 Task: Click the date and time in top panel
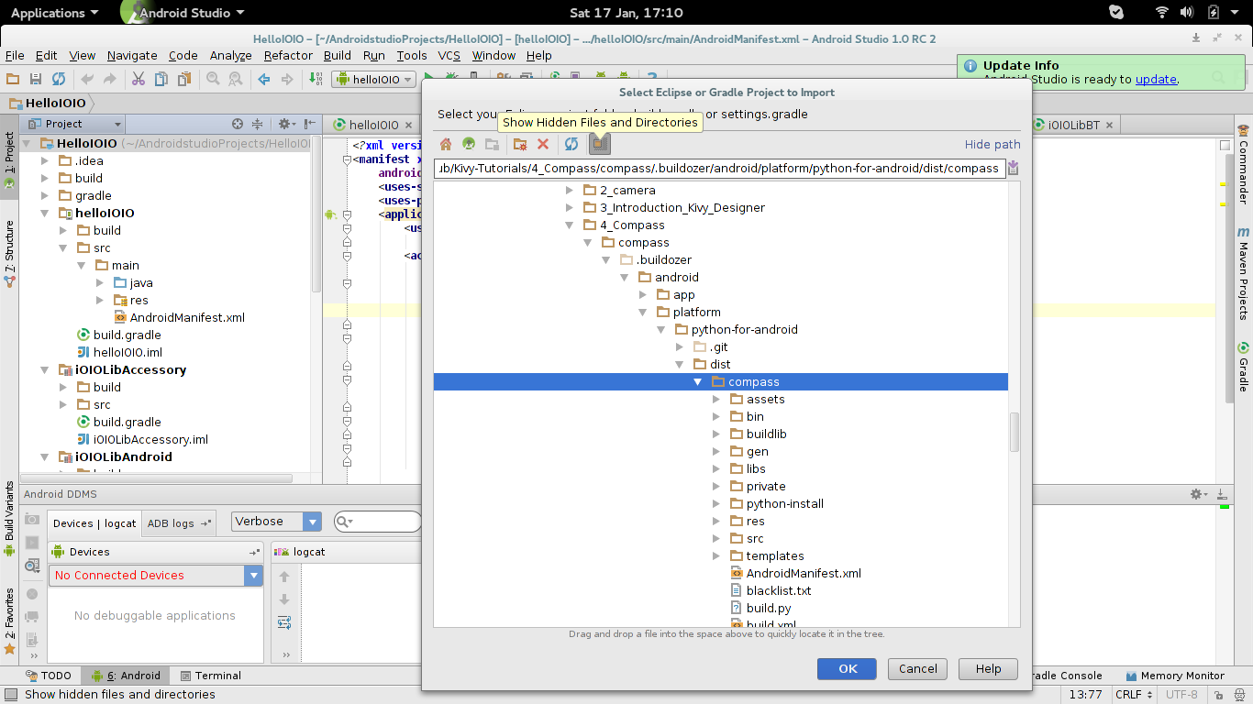(x=626, y=13)
